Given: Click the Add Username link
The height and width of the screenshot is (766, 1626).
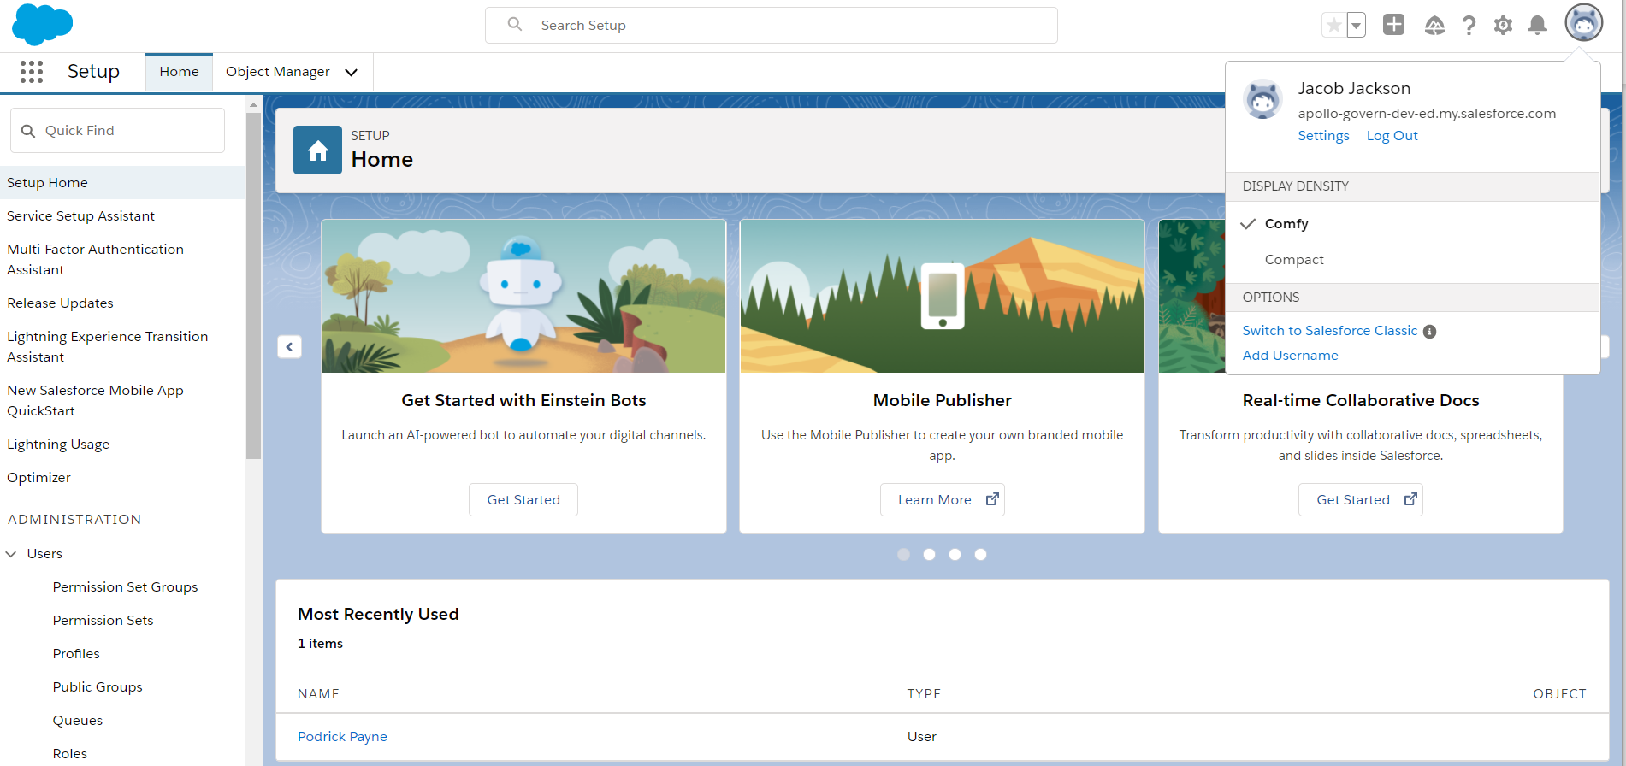Looking at the screenshot, I should tap(1290, 356).
